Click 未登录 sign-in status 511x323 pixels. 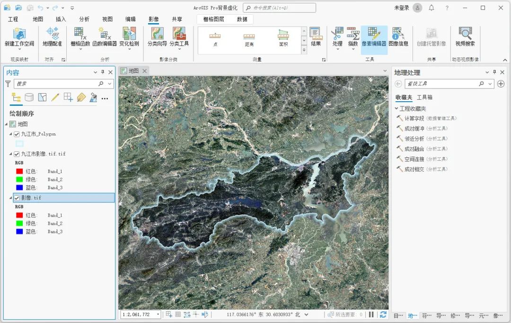click(x=402, y=8)
